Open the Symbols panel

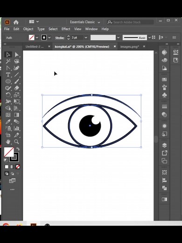coord(164,95)
